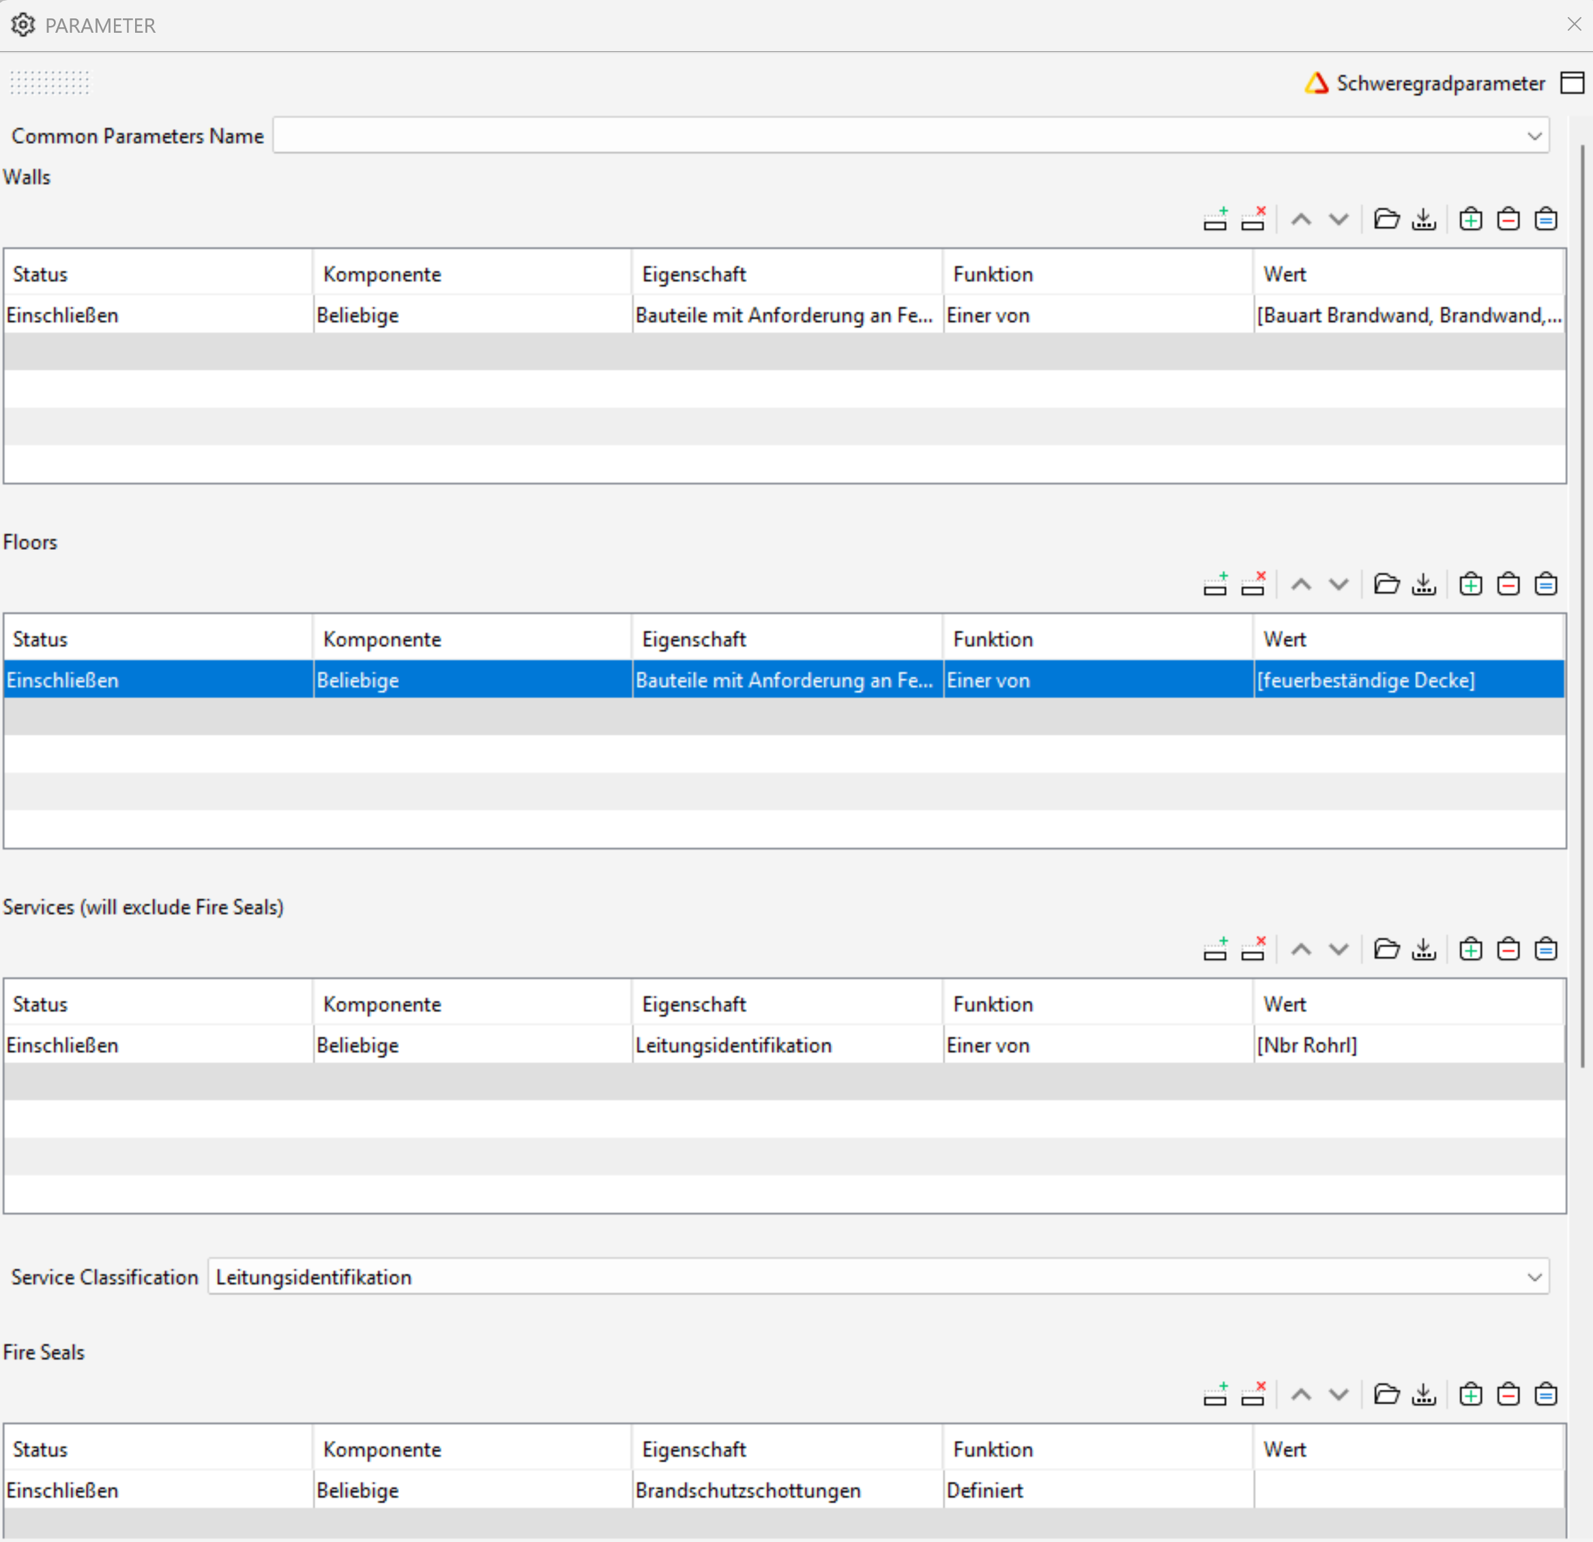Save the Fire Seals filter to file
This screenshot has width=1593, height=1542.
click(1424, 1395)
